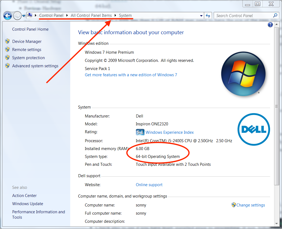The image size is (282, 229).
Task: Click the Windows 7 logo orb
Action: [x=243, y=74]
